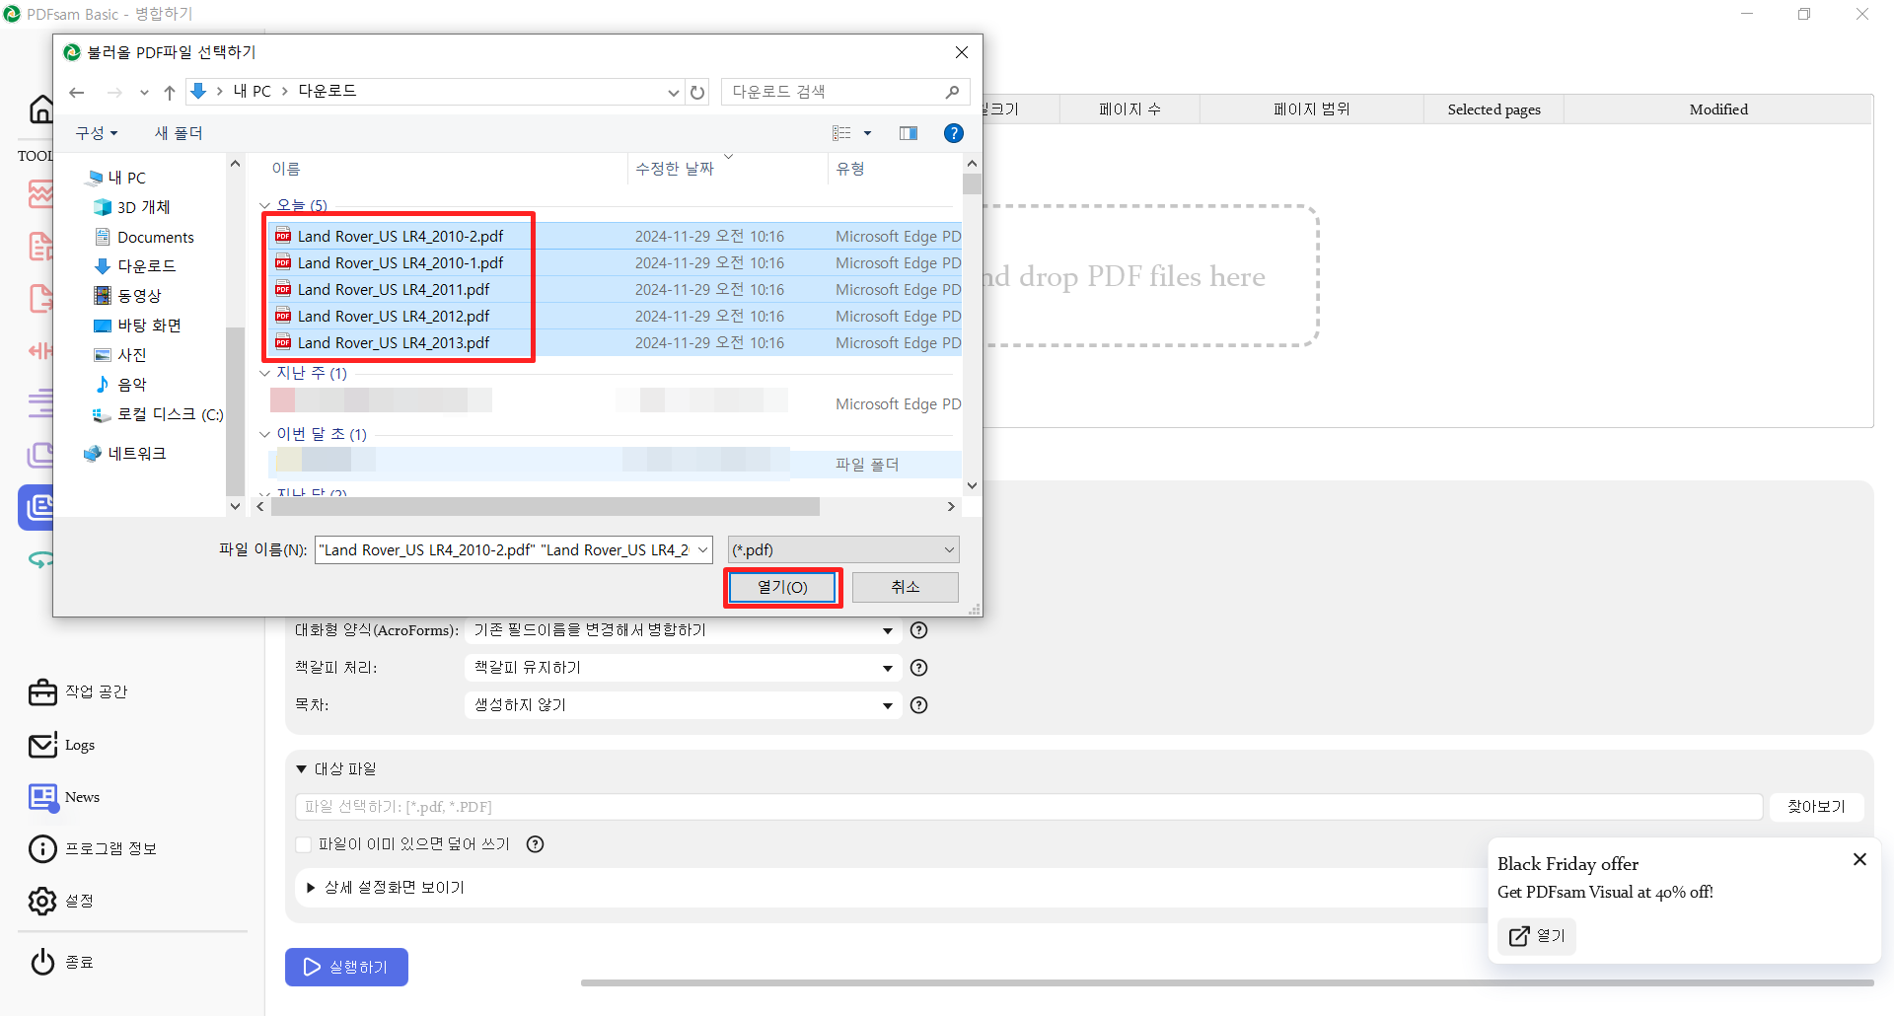Click the Forward arrow in file dialog
The width and height of the screenshot is (1894, 1016).
click(x=114, y=92)
